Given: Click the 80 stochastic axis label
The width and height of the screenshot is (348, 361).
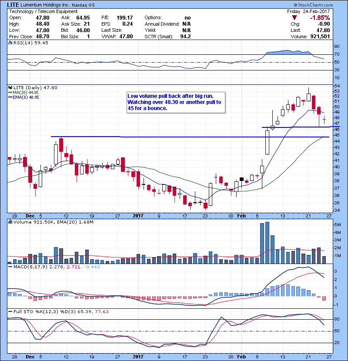Looking at the screenshot, I should (337, 319).
